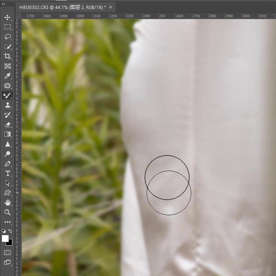Toggle Quick Mask mode
The height and width of the screenshot is (276, 276).
tap(7, 253)
